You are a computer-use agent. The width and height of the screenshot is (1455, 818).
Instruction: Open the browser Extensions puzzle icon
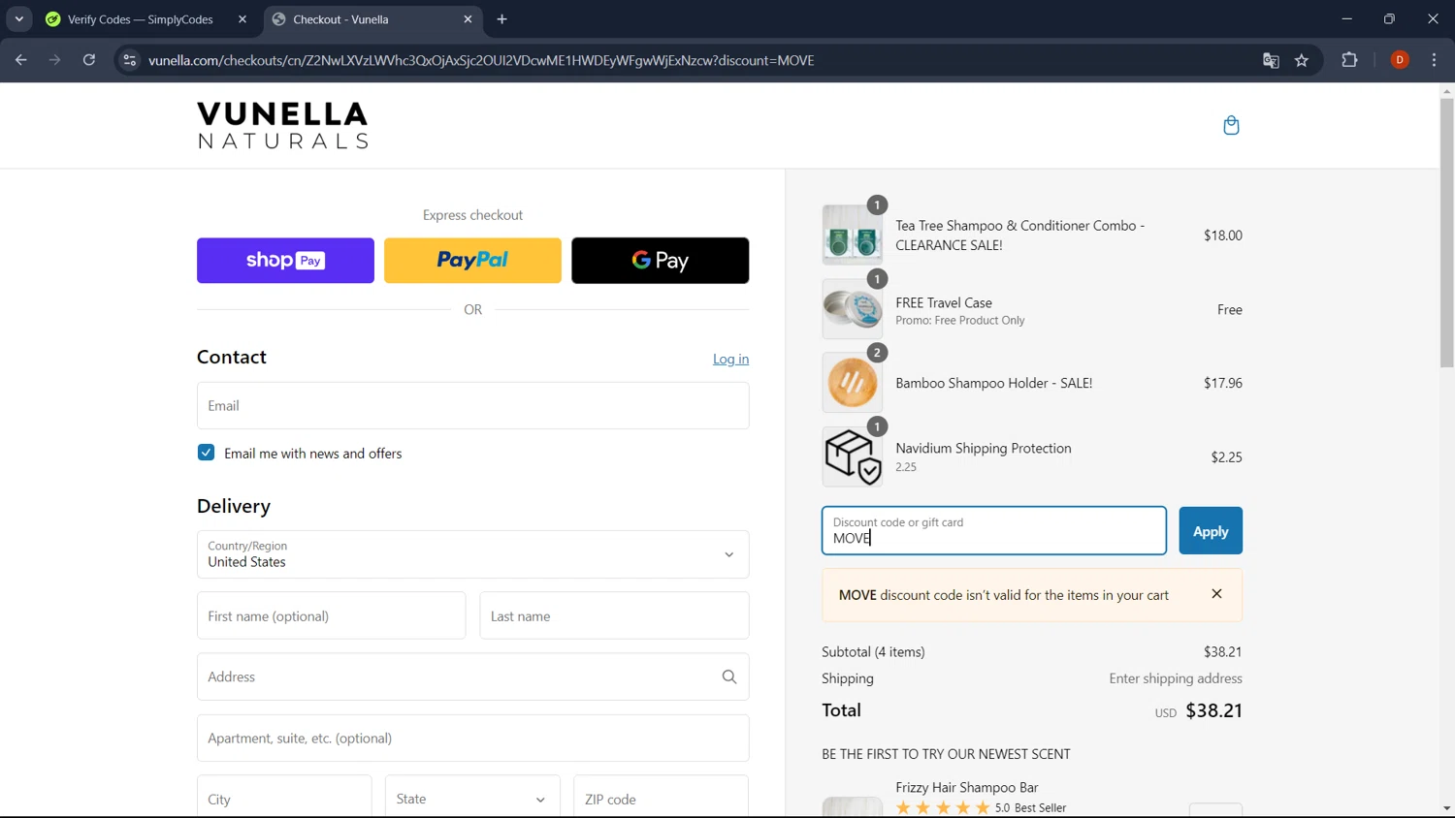[x=1349, y=60]
